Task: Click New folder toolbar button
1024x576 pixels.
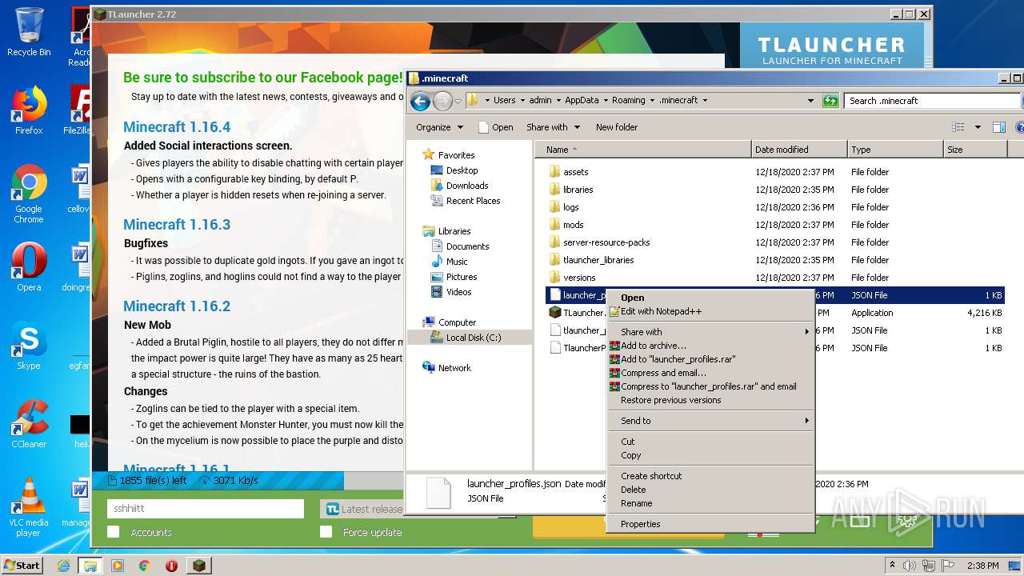Action: click(x=617, y=127)
